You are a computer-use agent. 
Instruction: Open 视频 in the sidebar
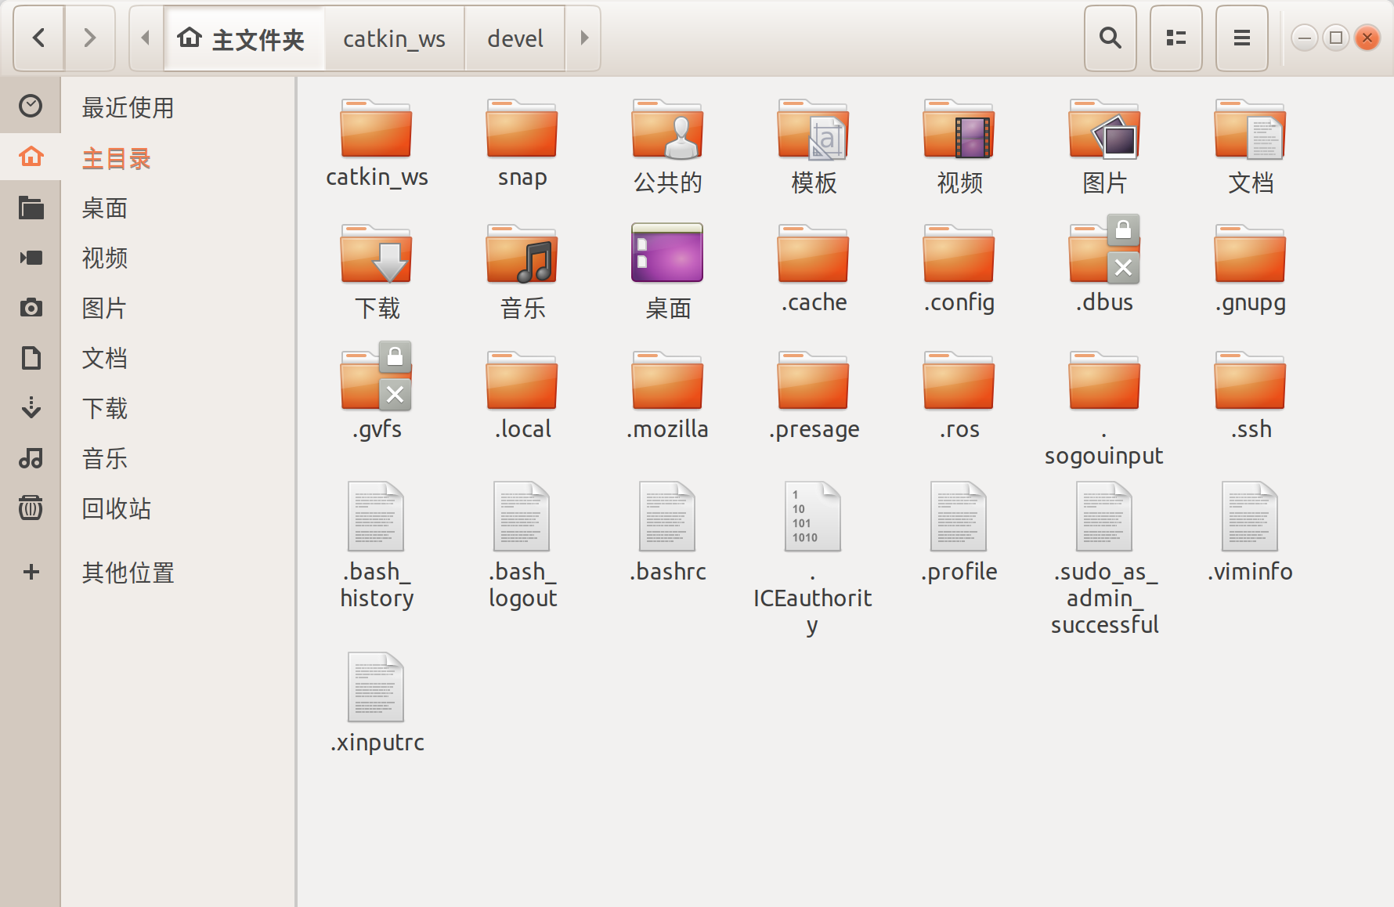click(148, 258)
